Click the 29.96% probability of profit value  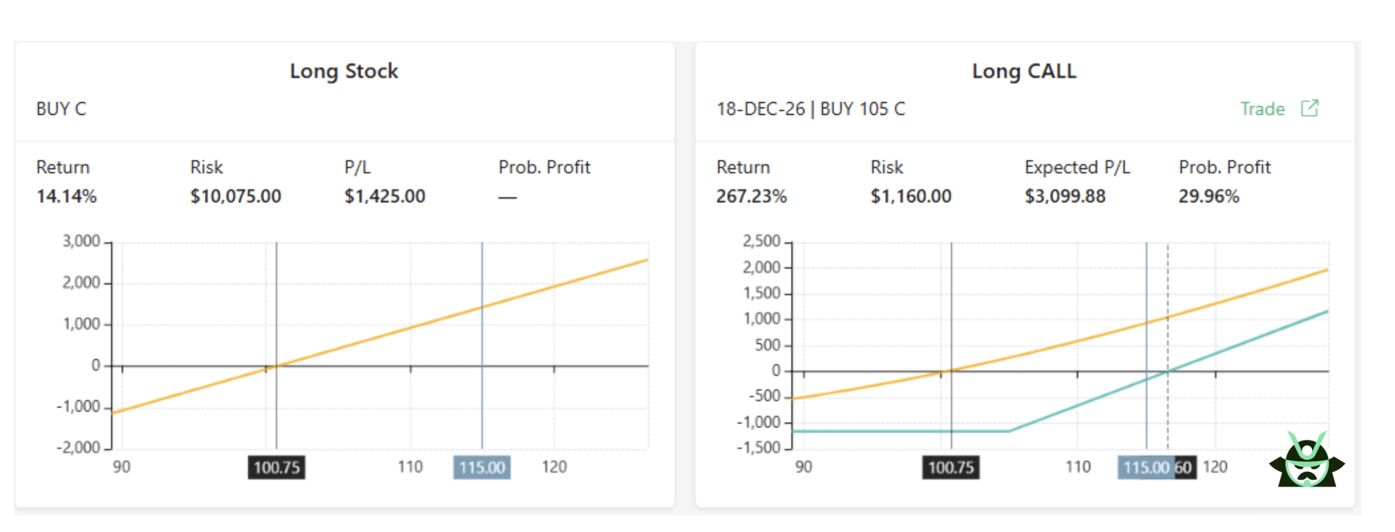1209,196
